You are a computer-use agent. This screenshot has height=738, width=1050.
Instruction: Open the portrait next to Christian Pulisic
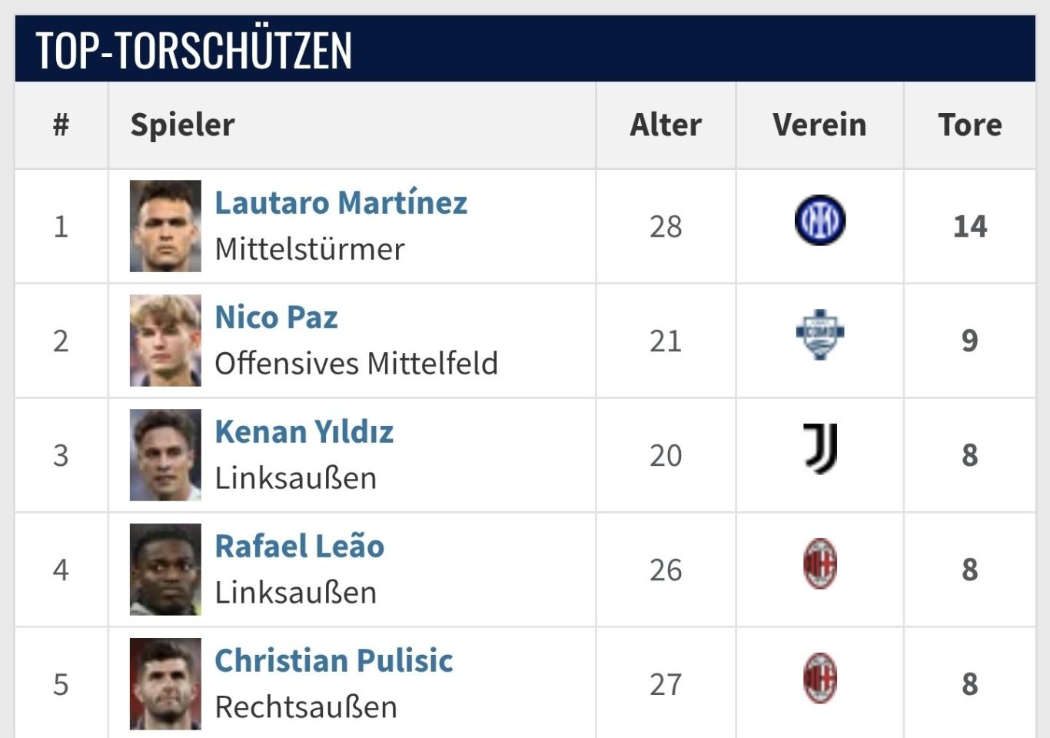(x=165, y=683)
